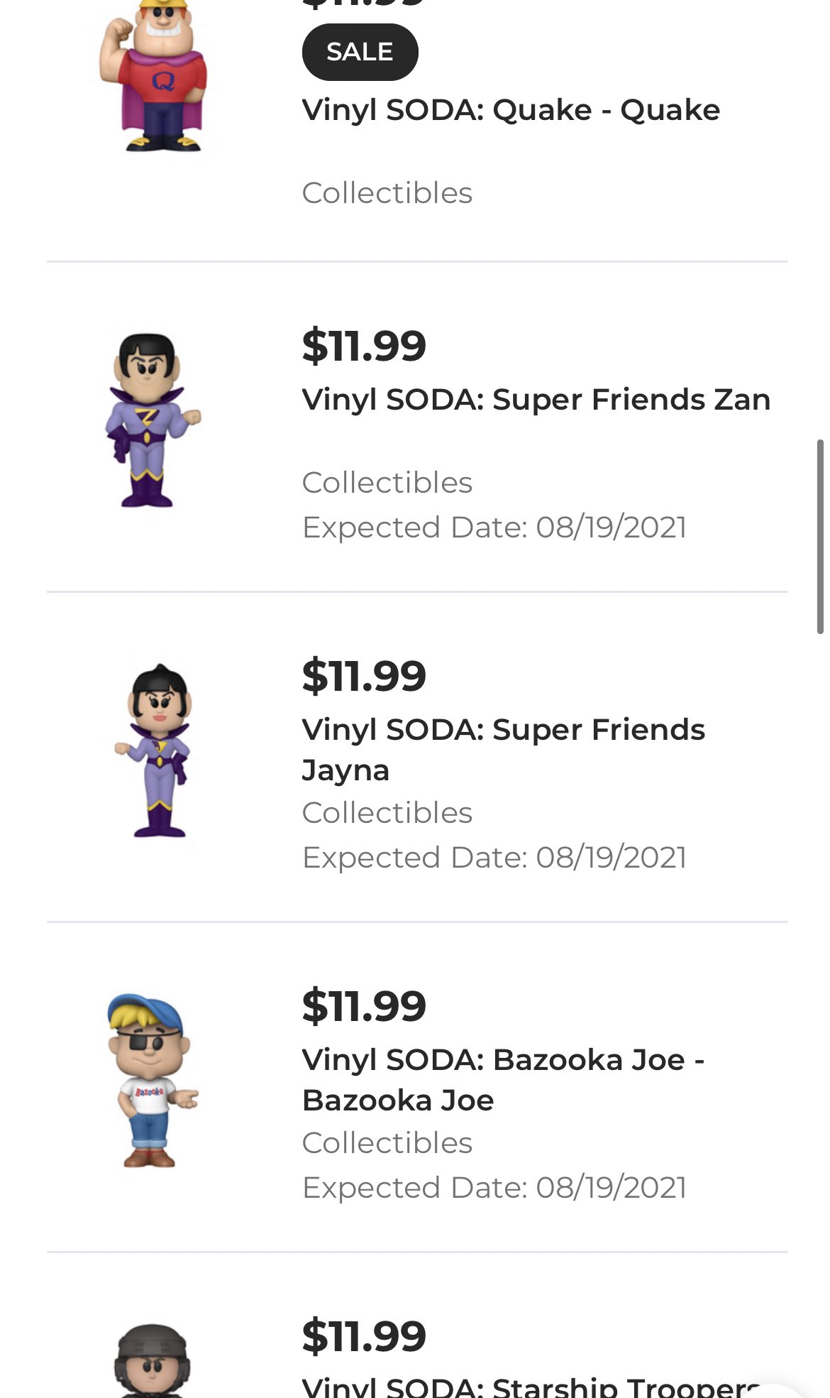Click the page scrollbar handle

point(820,537)
